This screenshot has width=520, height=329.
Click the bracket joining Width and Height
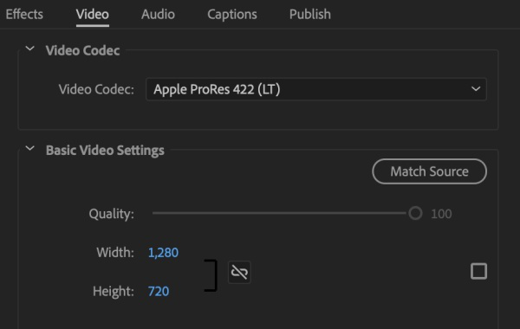click(211, 275)
